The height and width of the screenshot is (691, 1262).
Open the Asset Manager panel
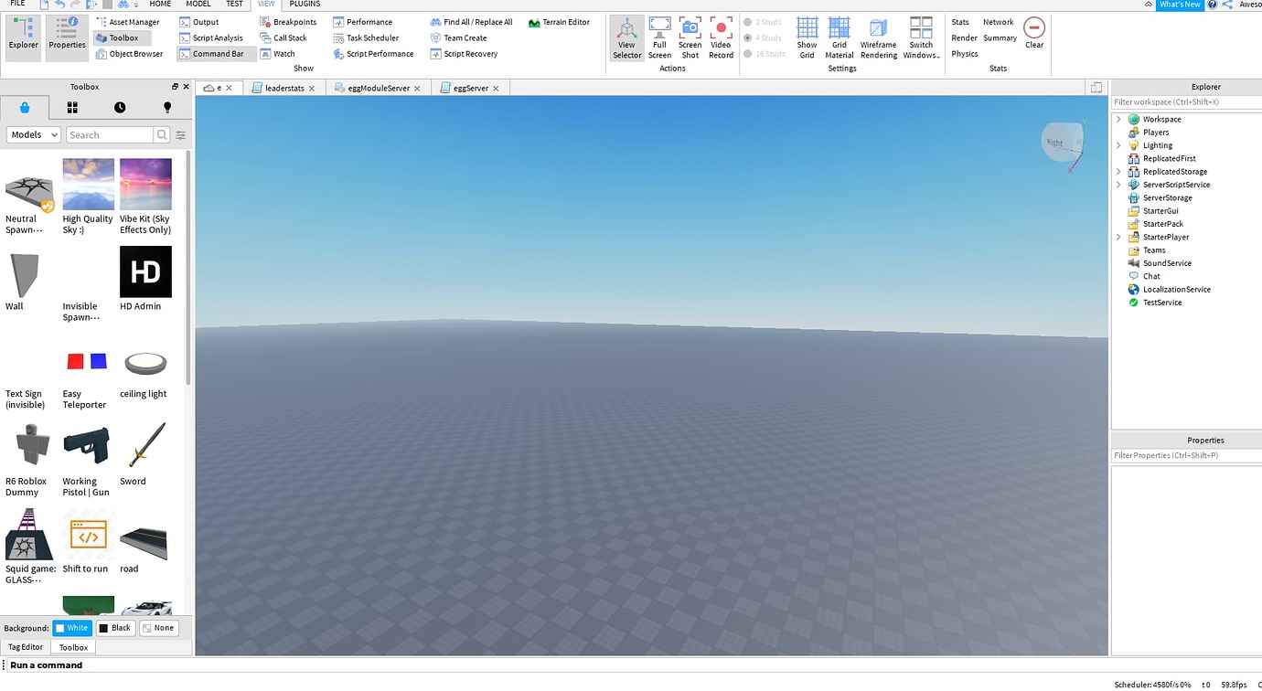pos(127,22)
